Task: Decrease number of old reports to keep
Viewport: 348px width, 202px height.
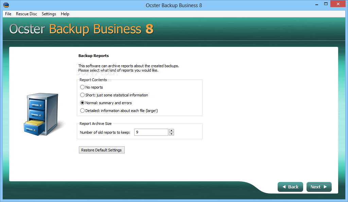Action: (171, 134)
